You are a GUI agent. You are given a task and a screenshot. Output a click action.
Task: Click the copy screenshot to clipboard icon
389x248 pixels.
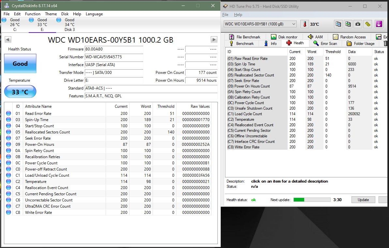coord(348,24)
